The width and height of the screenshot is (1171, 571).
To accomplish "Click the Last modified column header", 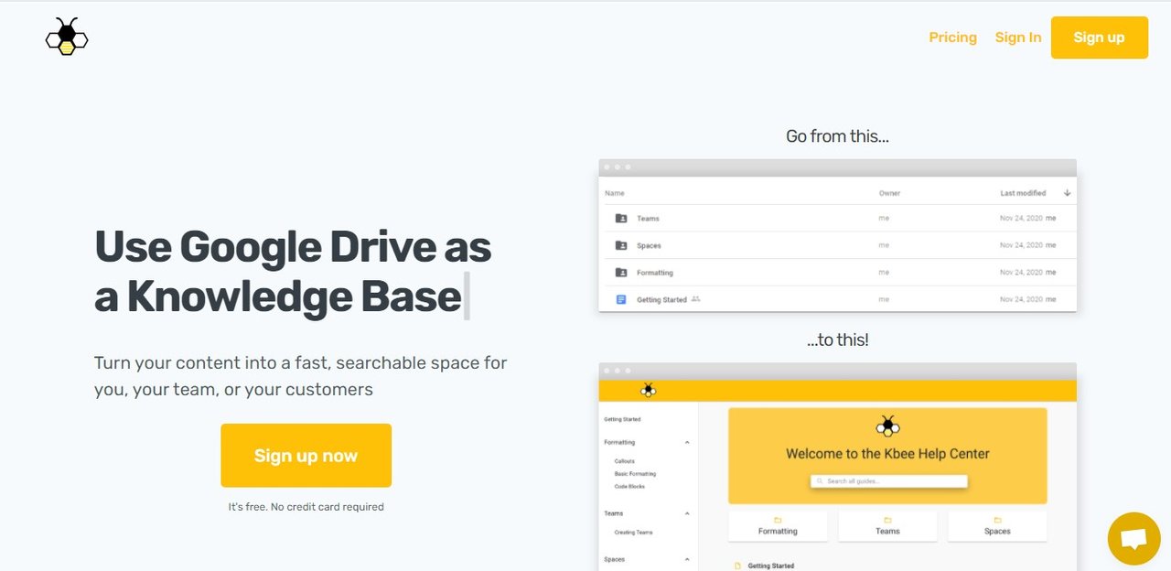I will click(x=1023, y=193).
